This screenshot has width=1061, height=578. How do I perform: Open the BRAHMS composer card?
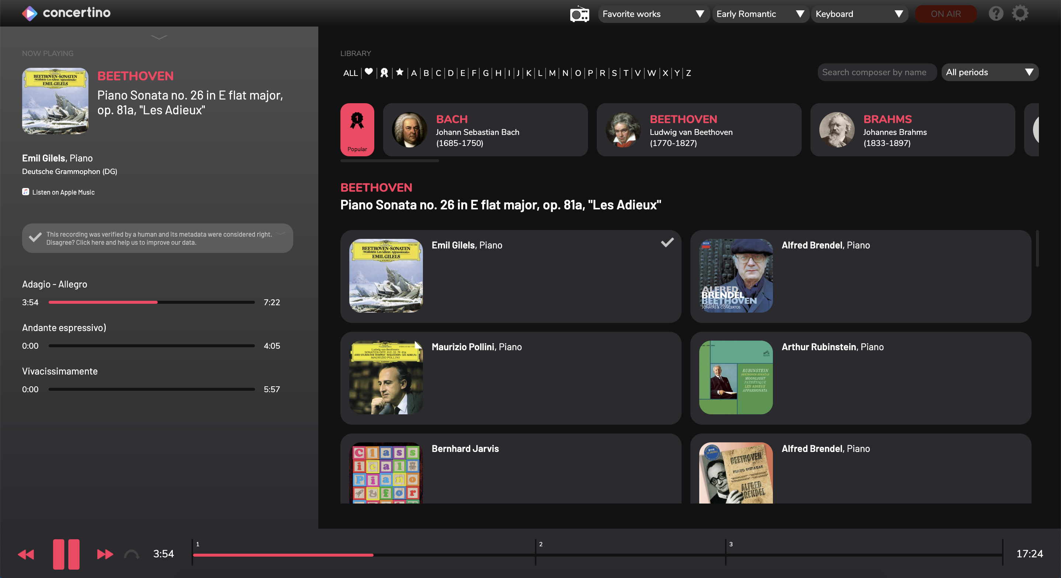coord(912,129)
